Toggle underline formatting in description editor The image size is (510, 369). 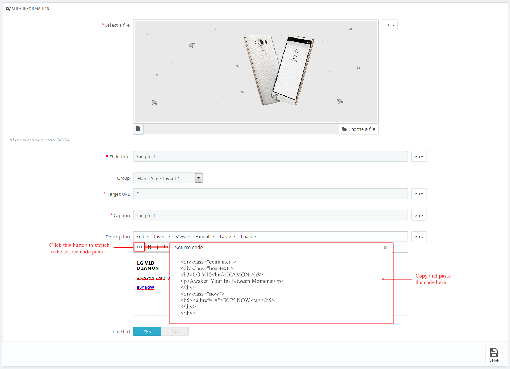tap(166, 247)
